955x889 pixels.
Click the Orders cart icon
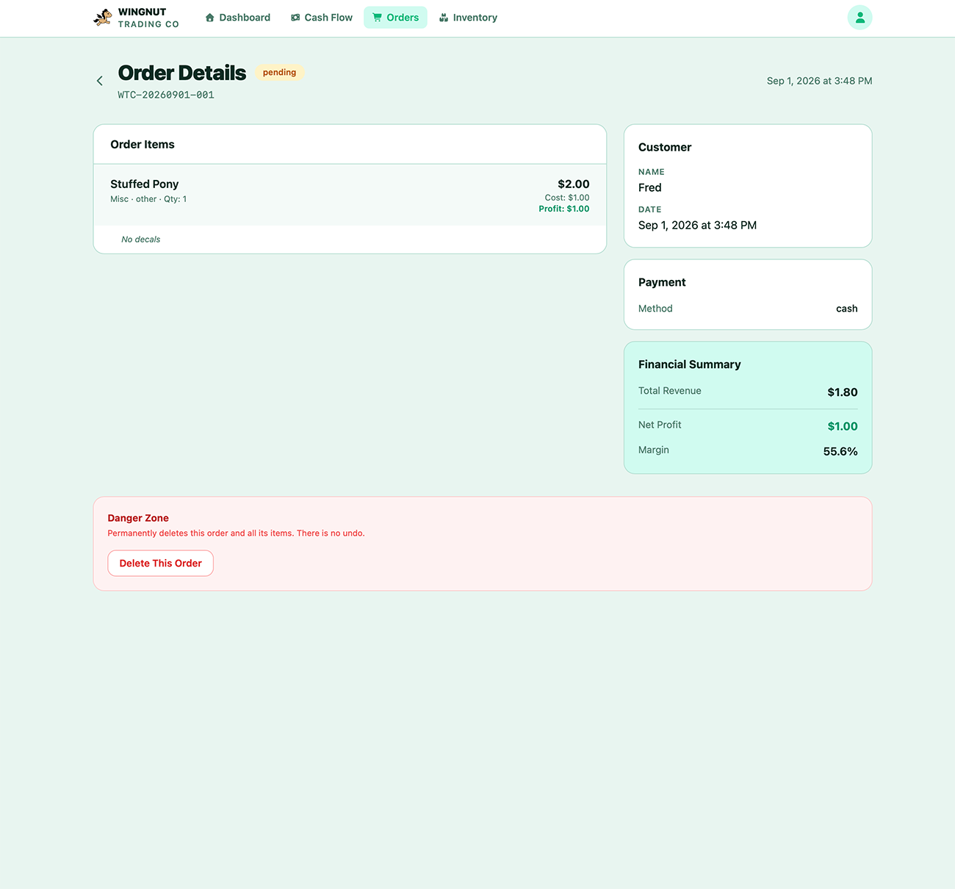pyautogui.click(x=377, y=18)
